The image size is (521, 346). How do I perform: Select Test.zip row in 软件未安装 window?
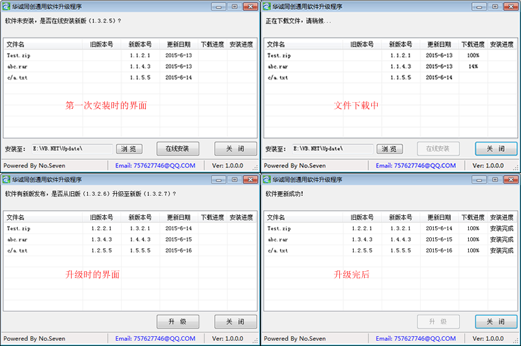click(130, 55)
